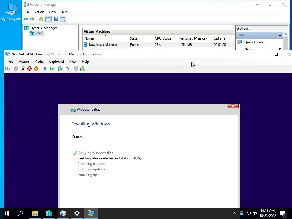Image resolution: width=292 pixels, height=219 pixels.
Task: Sort by Uptime column header
Action: tap(223, 38)
